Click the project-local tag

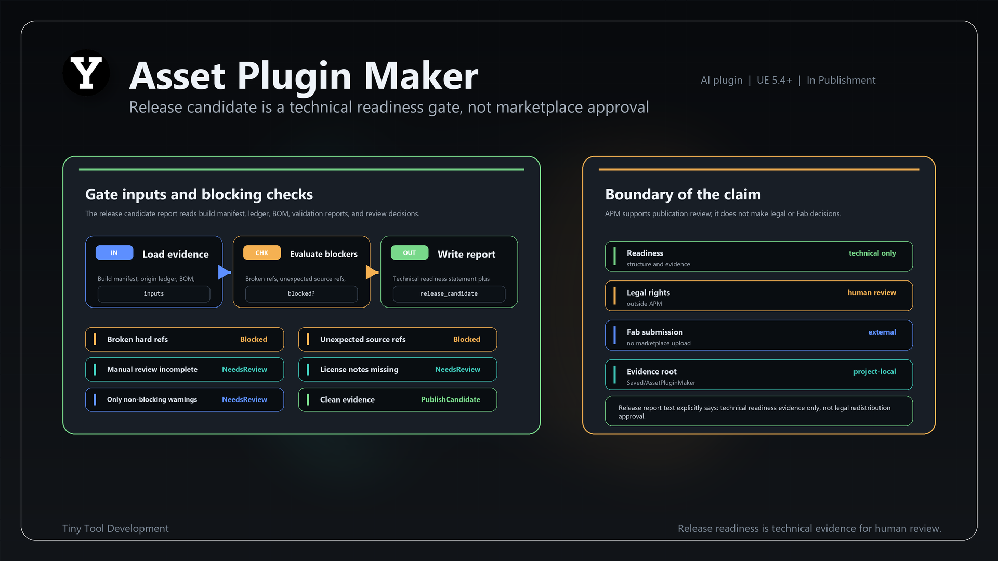[x=875, y=371]
